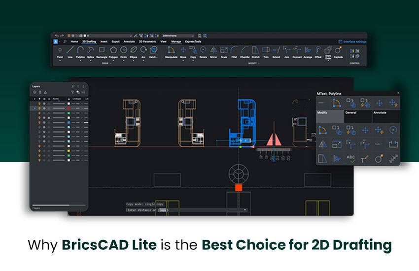Screen dimensions: 419x271
Task: Expand the Copy tool dropdown arrow
Action: click(193, 61)
